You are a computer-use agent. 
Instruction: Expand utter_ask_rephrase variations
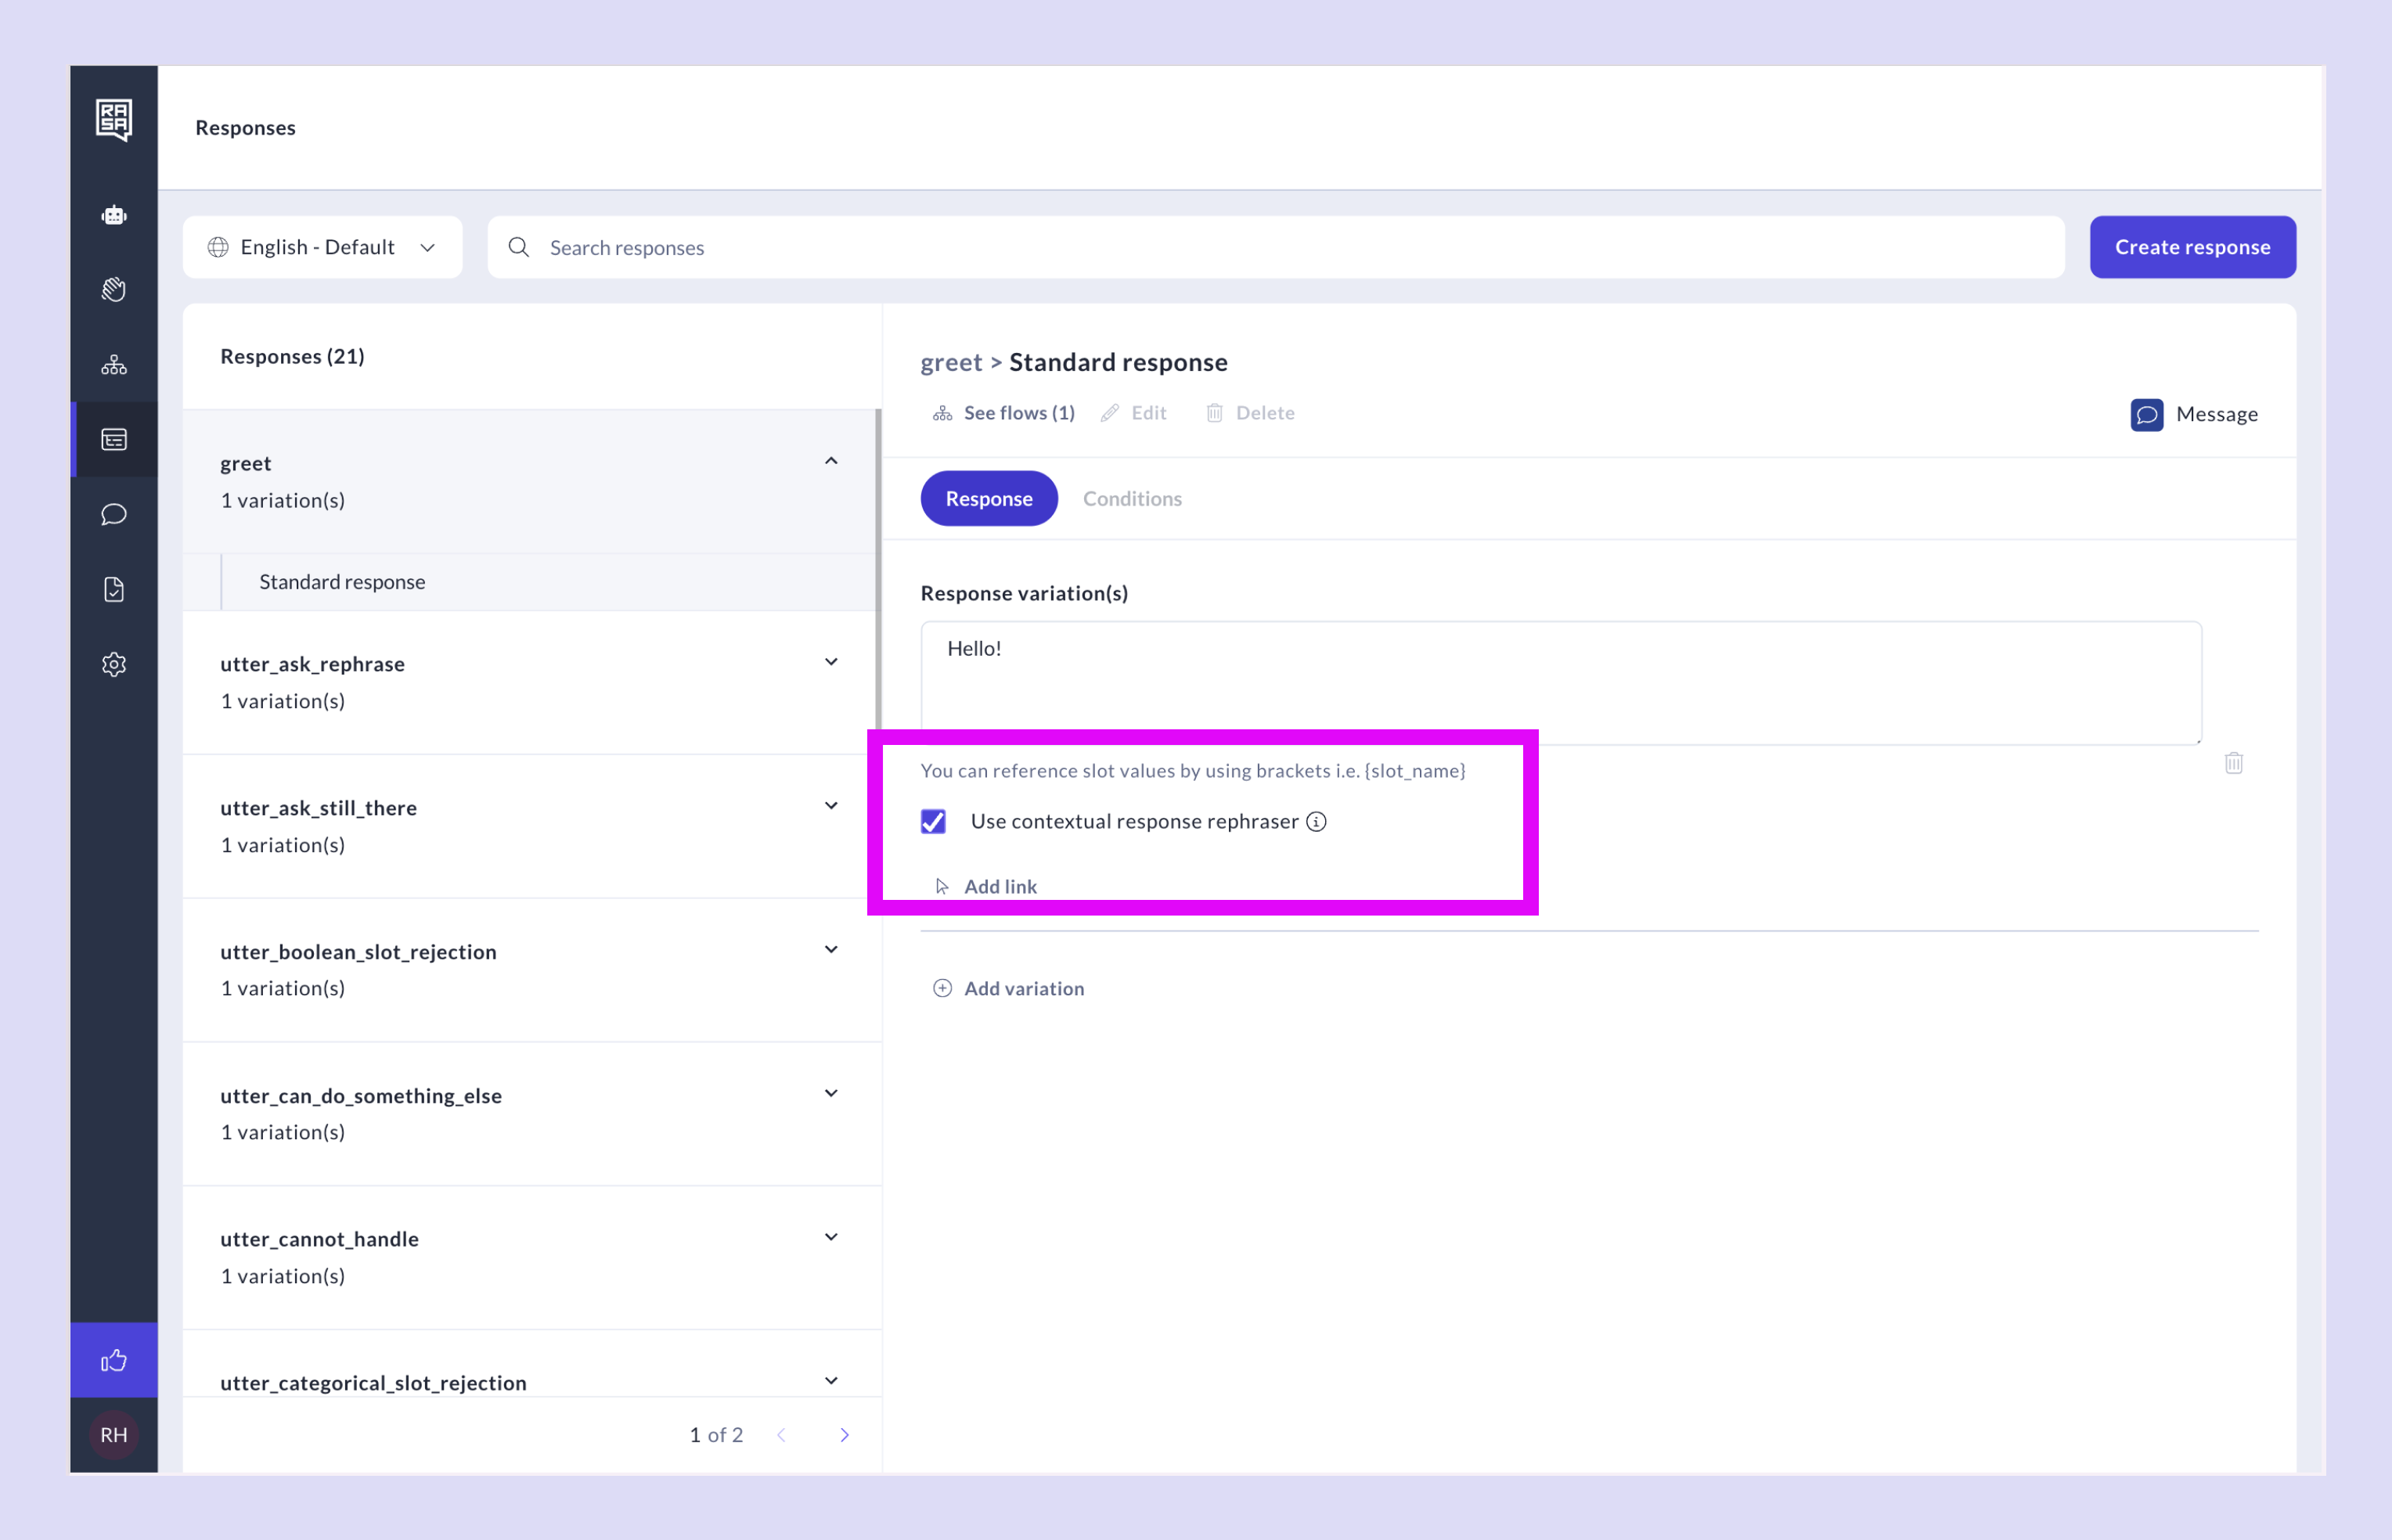pos(830,661)
